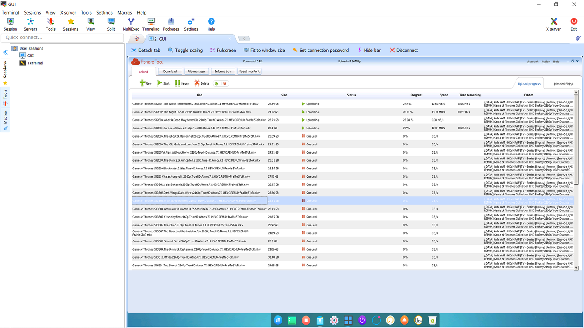Click Set connection password
The image size is (584, 328).
(320, 50)
